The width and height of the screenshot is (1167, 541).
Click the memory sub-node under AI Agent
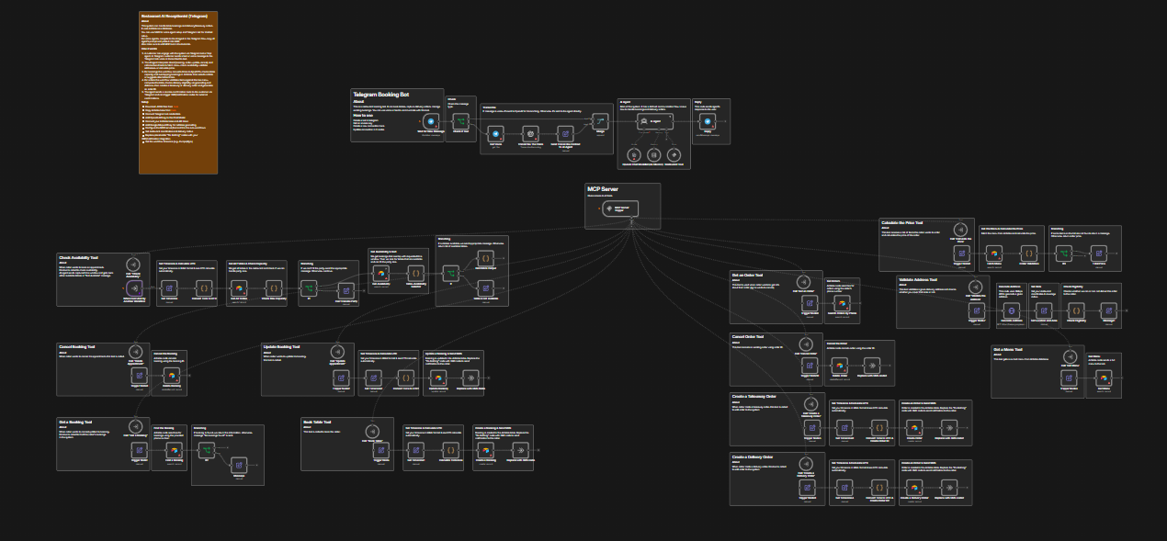click(654, 155)
